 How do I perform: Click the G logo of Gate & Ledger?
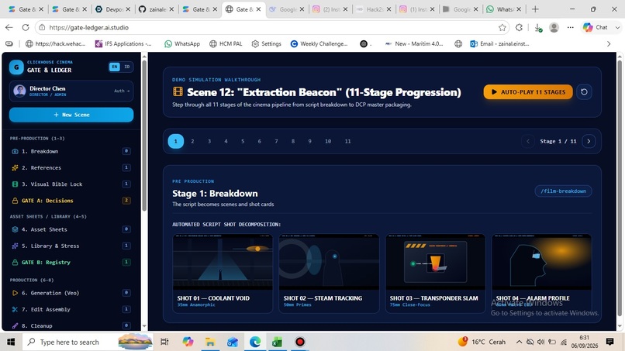(16, 67)
